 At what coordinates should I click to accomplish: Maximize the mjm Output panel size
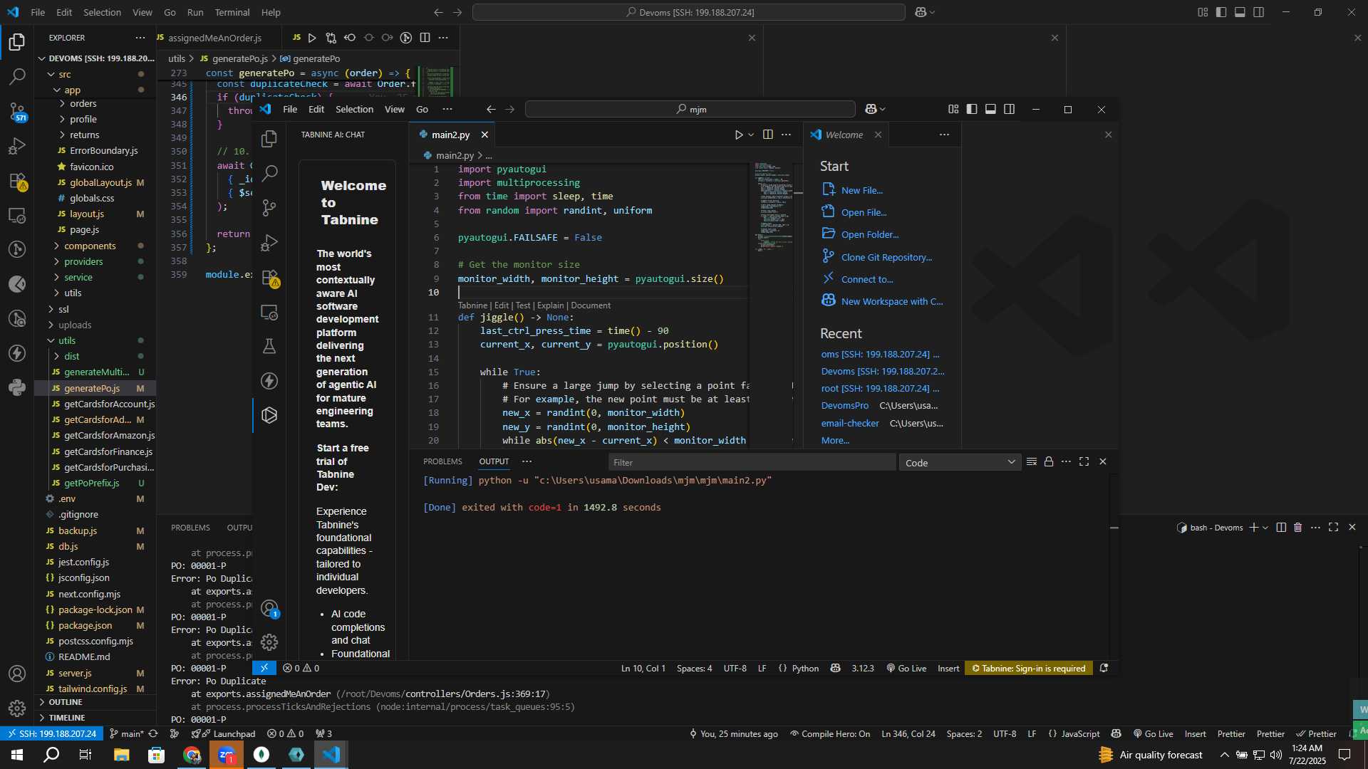[x=1084, y=462]
